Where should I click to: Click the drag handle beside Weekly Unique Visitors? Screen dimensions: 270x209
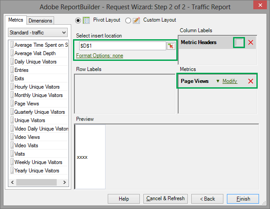12,162
